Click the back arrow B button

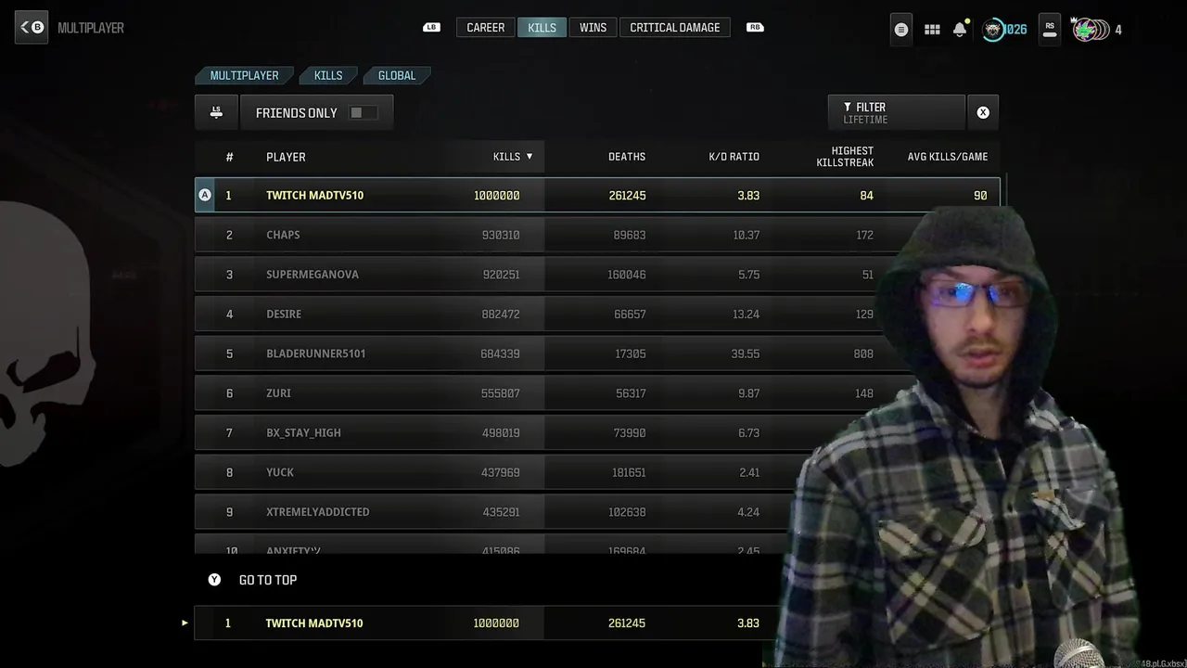pyautogui.click(x=32, y=27)
